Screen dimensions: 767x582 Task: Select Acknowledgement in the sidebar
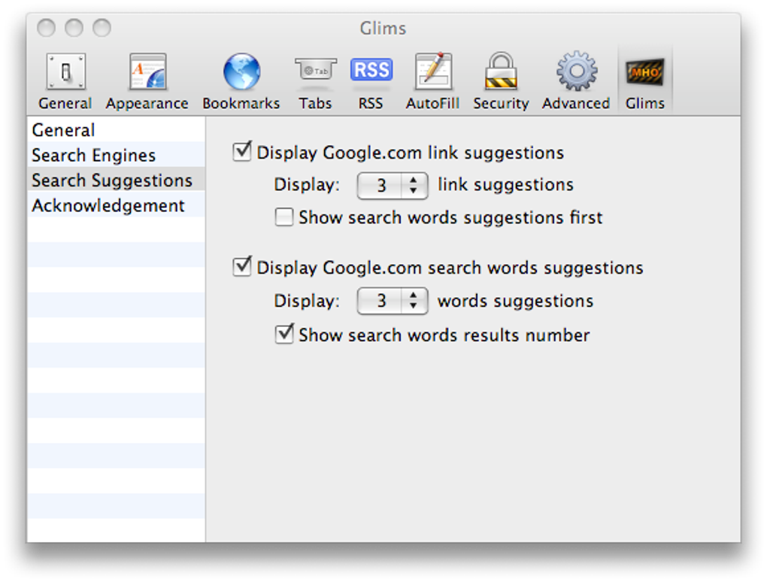[108, 206]
